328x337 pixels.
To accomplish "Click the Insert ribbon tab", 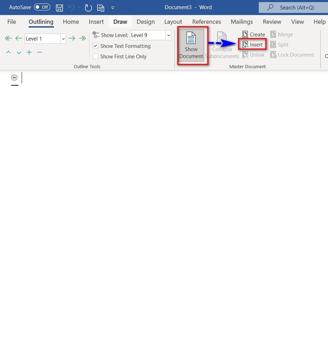I will pyautogui.click(x=96, y=22).
